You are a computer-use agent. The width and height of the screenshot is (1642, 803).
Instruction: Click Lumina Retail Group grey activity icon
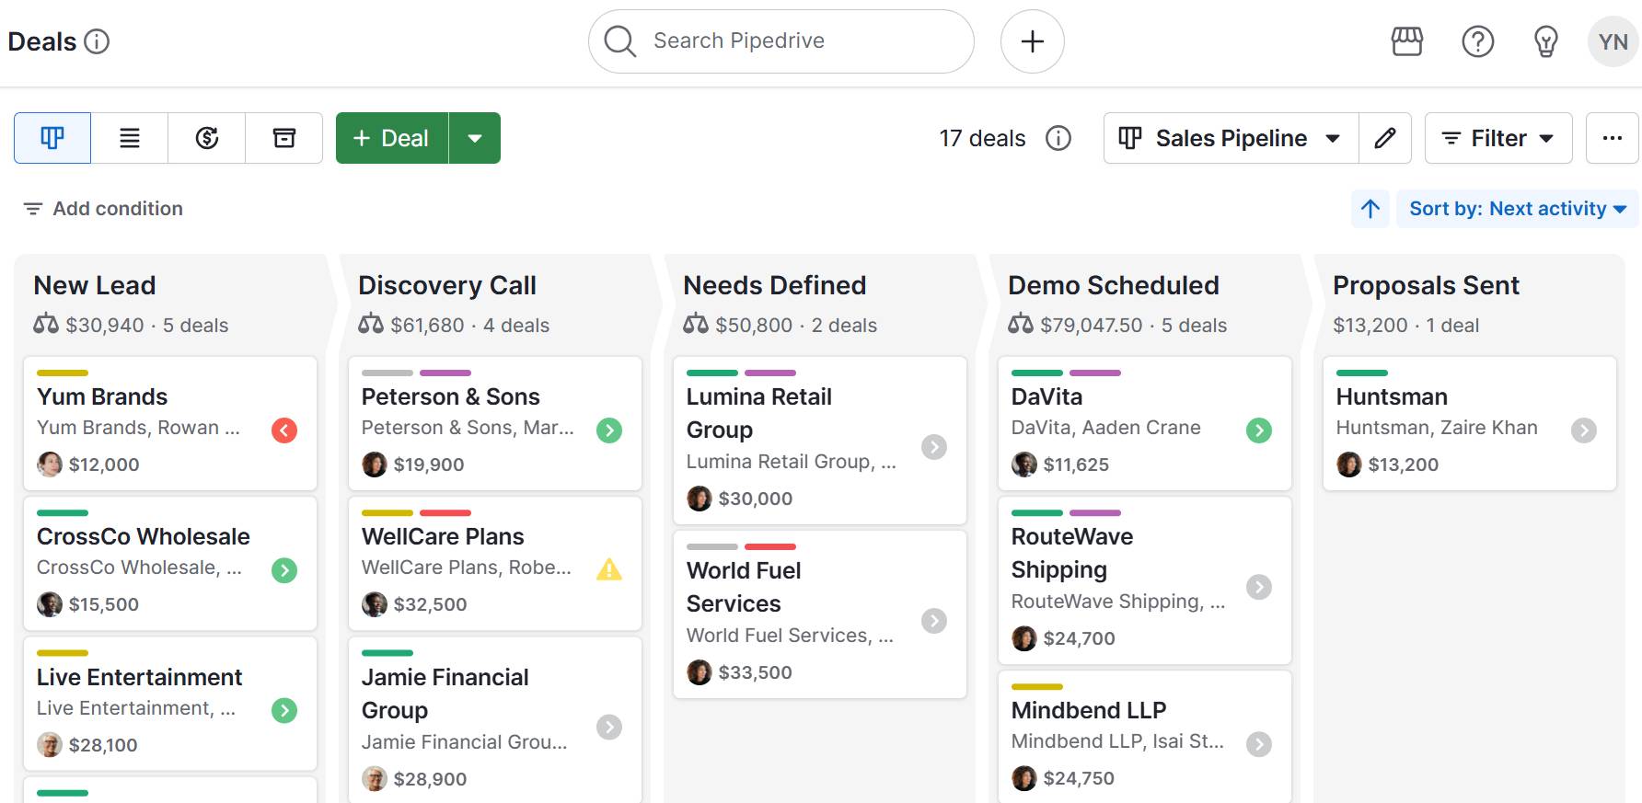coord(934,447)
